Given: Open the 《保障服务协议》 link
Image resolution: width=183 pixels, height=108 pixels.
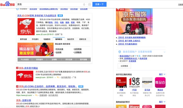Looking at the screenshot, I should [x=131, y=58].
